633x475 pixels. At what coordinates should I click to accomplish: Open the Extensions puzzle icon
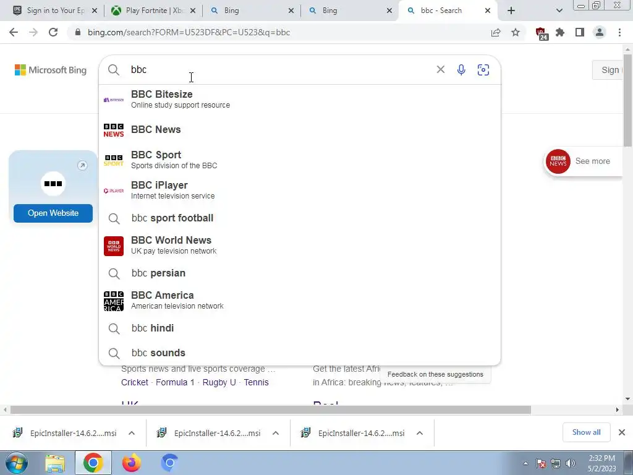560,32
